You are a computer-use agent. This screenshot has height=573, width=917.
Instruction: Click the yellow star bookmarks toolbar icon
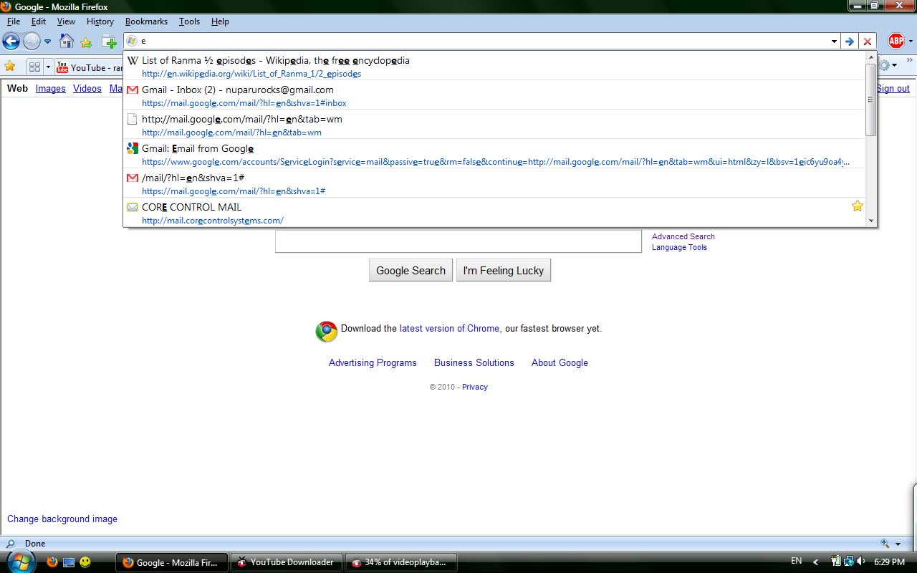pyautogui.click(x=10, y=67)
